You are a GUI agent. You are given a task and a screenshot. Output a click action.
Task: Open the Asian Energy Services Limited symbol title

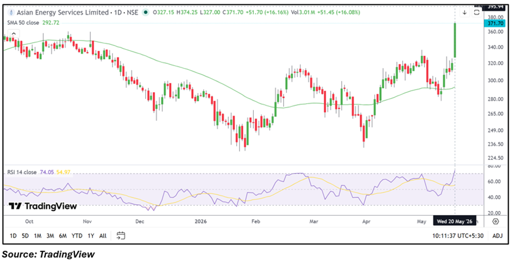tap(63, 13)
